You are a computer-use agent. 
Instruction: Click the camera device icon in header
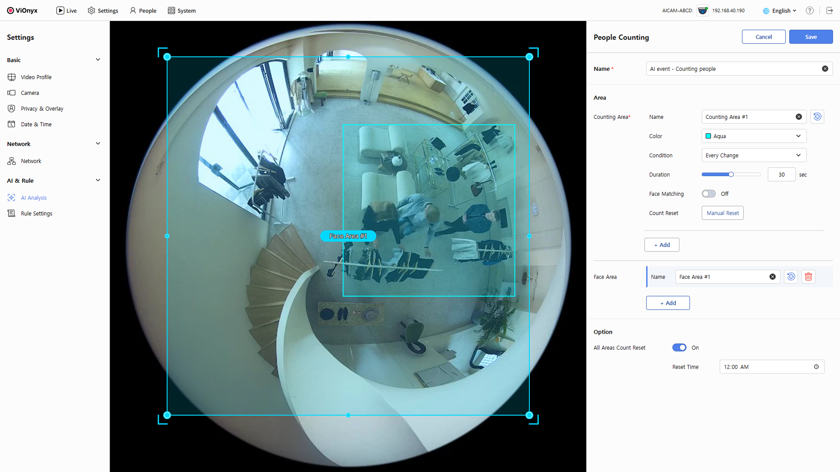[x=703, y=10]
